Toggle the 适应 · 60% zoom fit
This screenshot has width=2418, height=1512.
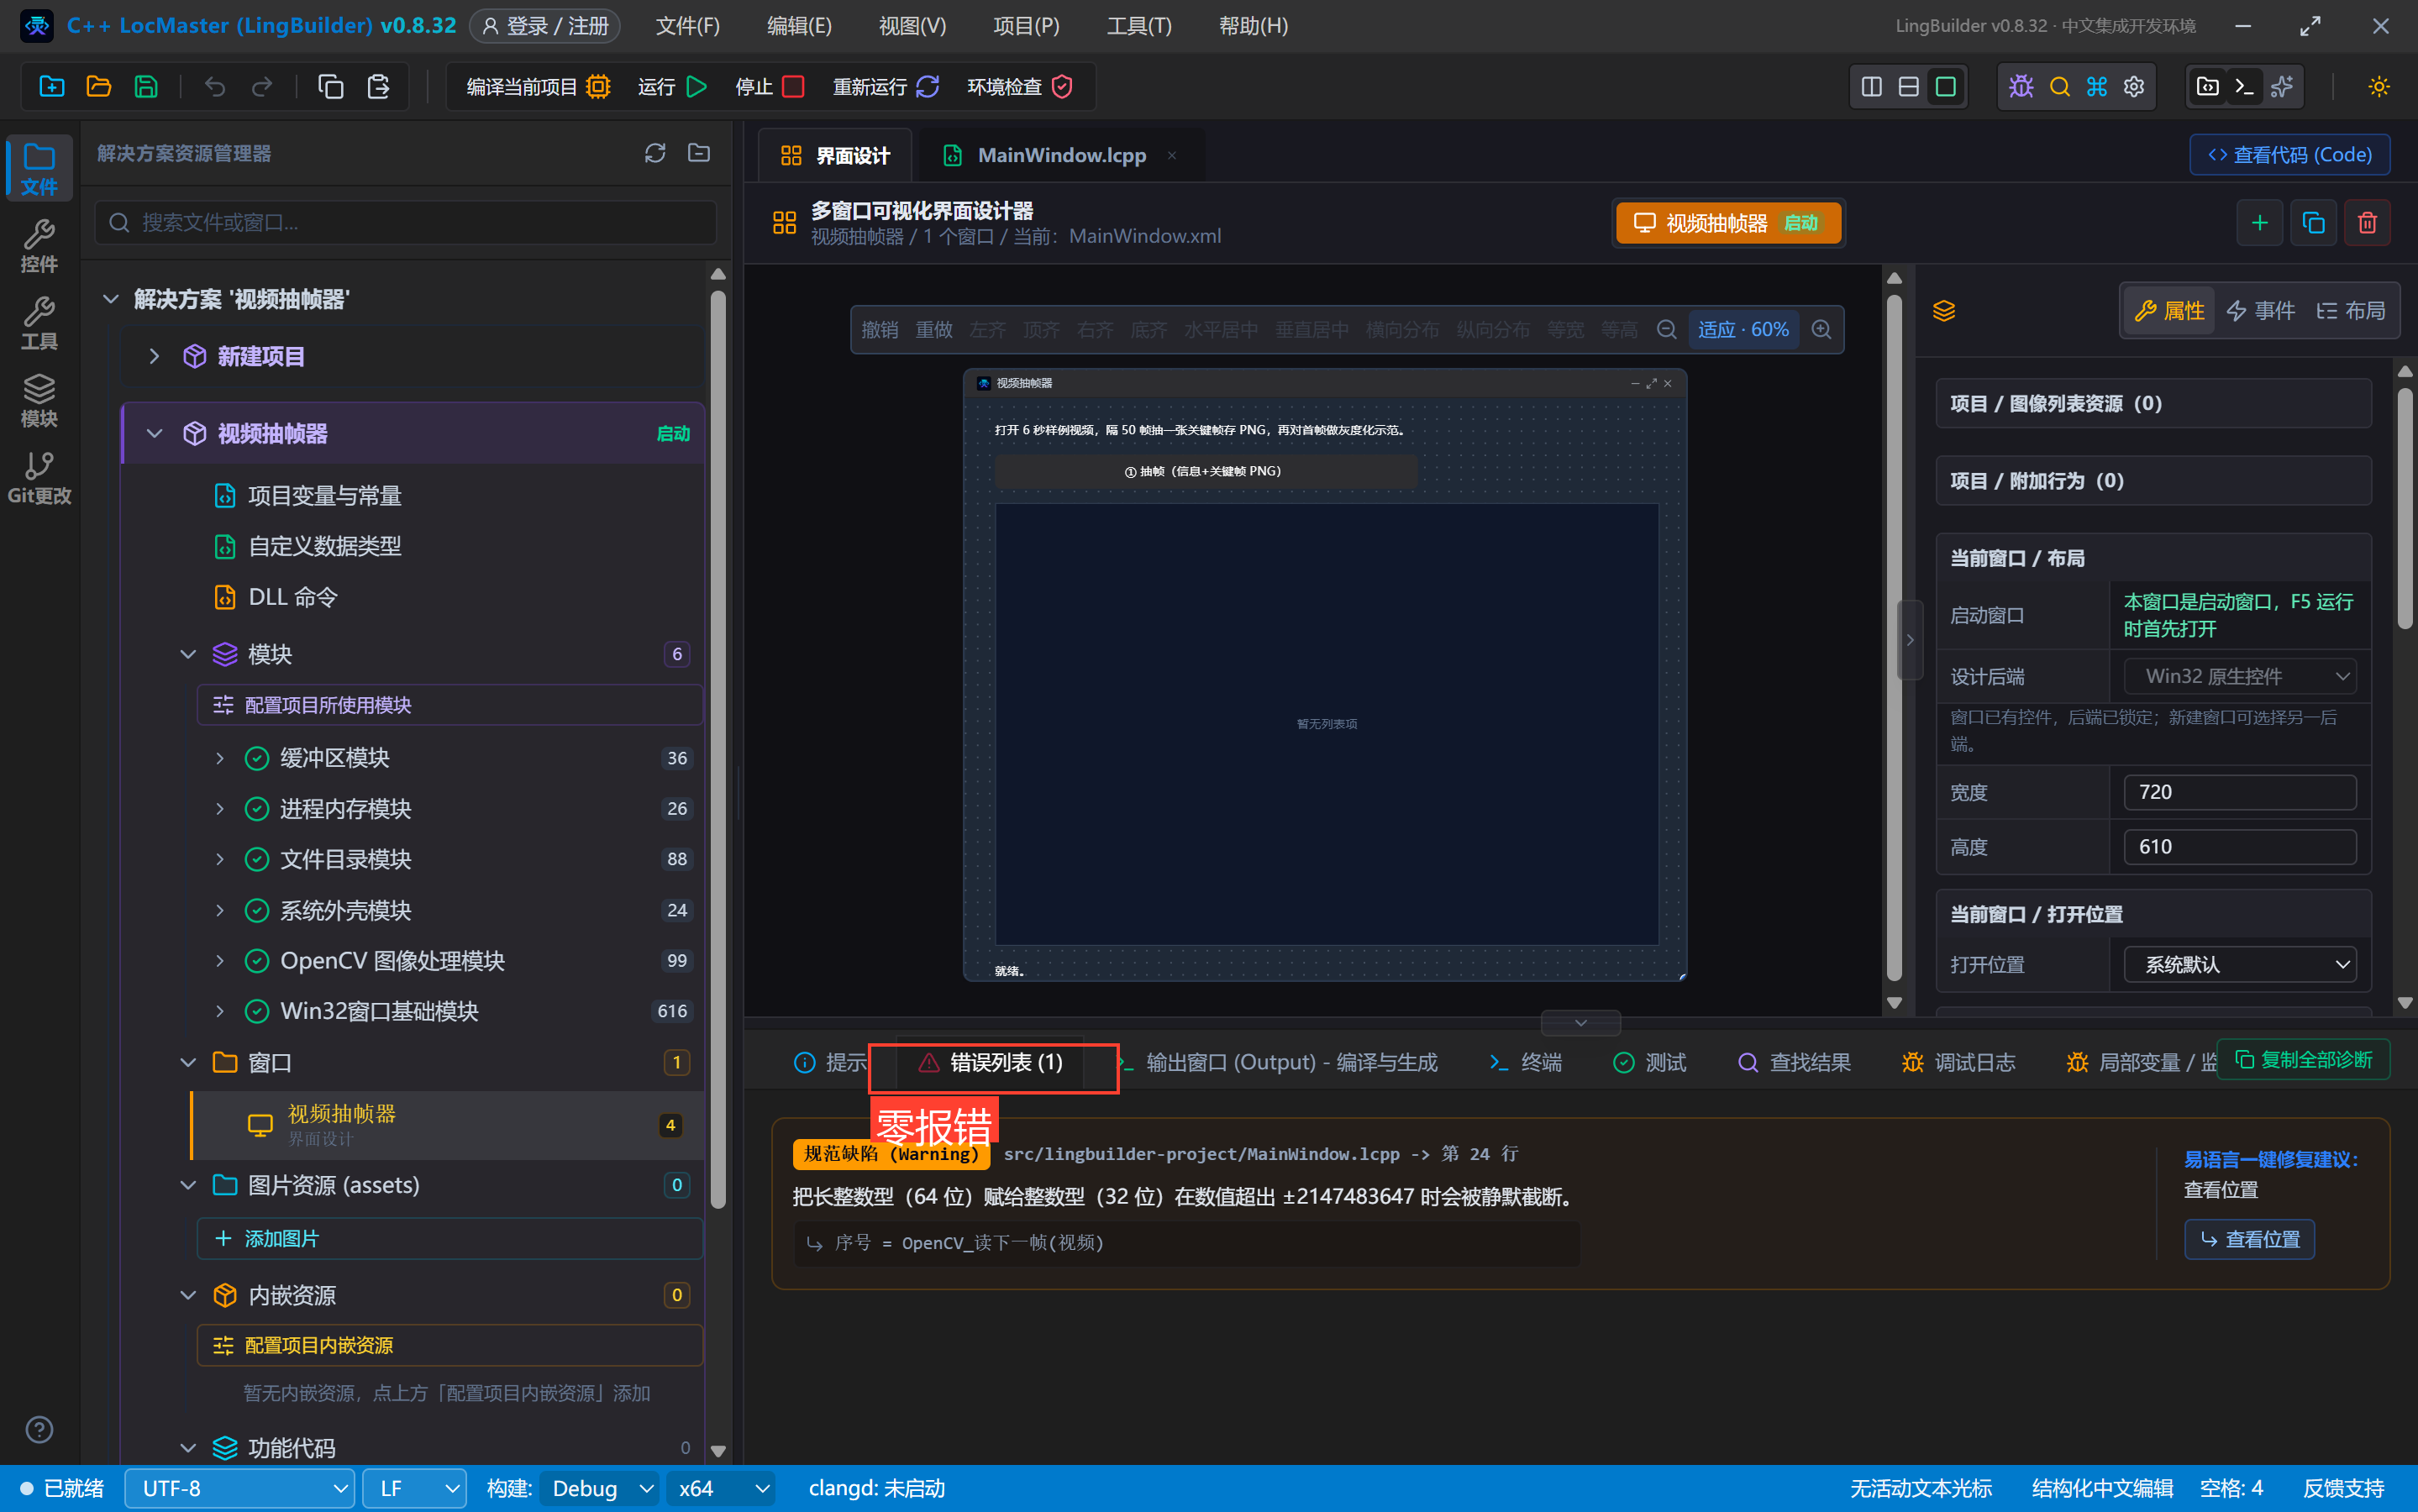pyautogui.click(x=1743, y=330)
